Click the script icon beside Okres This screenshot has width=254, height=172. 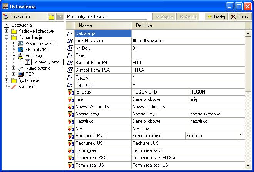point(70,55)
